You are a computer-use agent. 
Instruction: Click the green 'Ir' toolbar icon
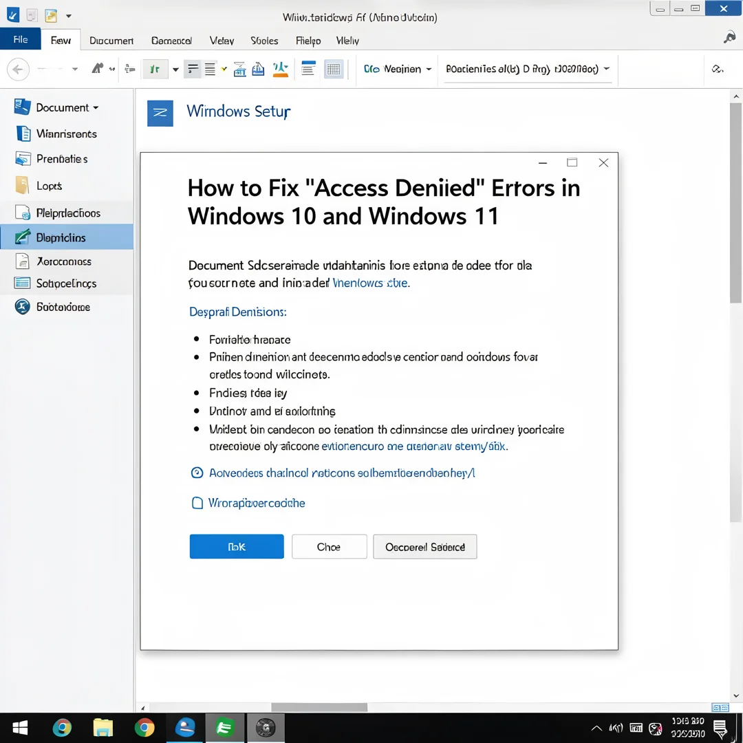point(155,69)
